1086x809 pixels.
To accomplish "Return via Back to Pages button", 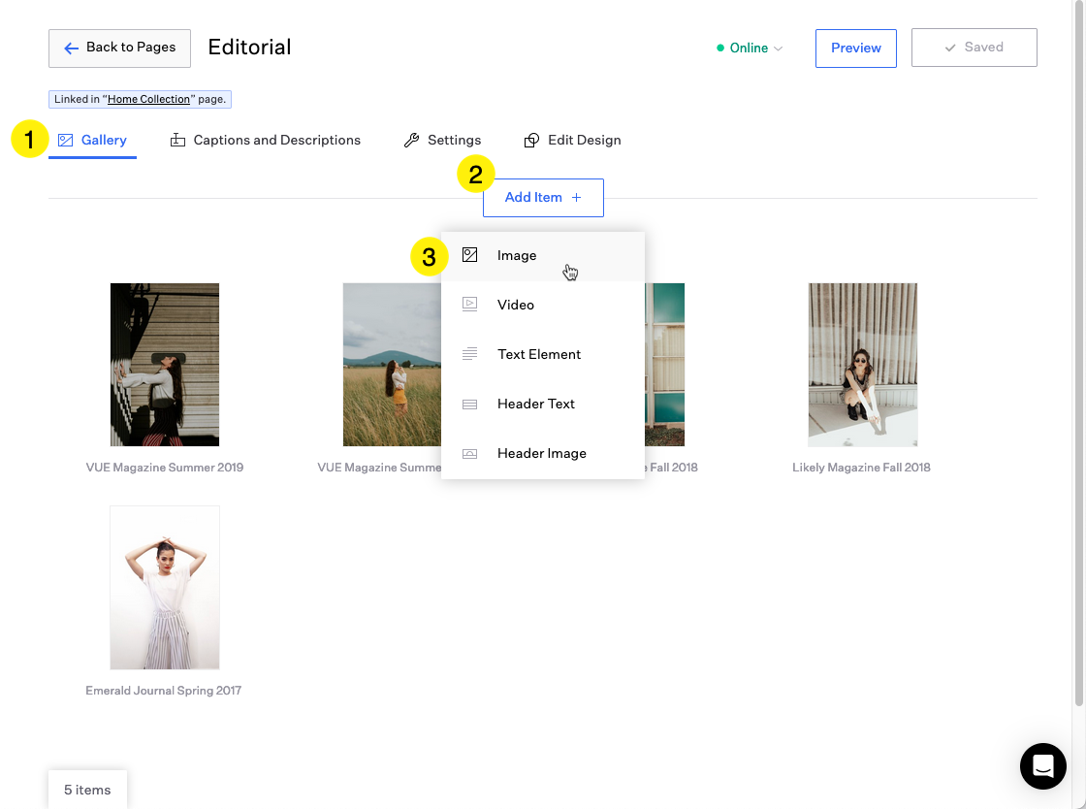I will (119, 49).
